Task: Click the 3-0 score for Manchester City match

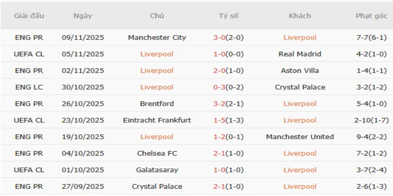Action: click(220, 38)
